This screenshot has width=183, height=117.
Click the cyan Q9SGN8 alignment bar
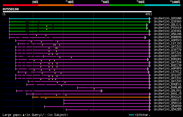tap(79, 19)
